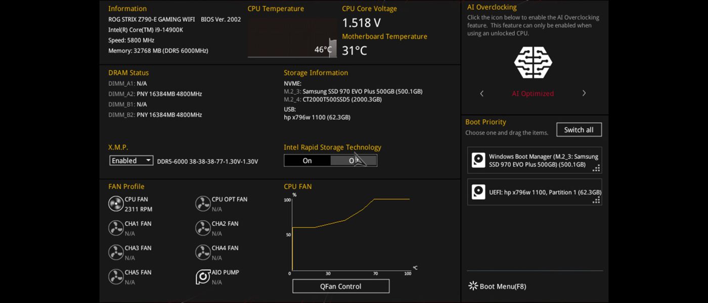Select the Windows Boot Manager boot entry text
Image resolution: width=708 pixels, height=303 pixels.
[544, 161]
